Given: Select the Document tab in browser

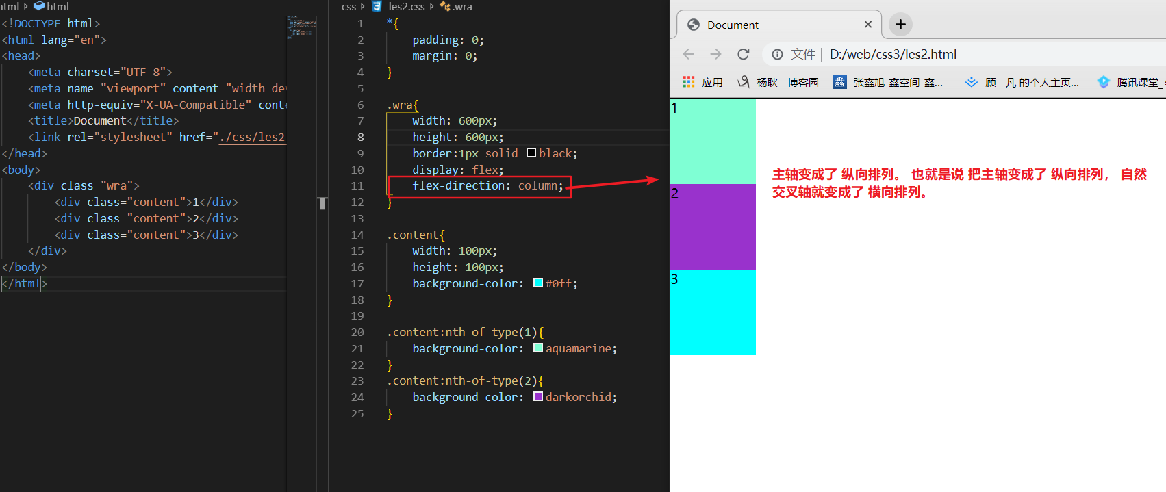Looking at the screenshot, I should tap(778, 25).
